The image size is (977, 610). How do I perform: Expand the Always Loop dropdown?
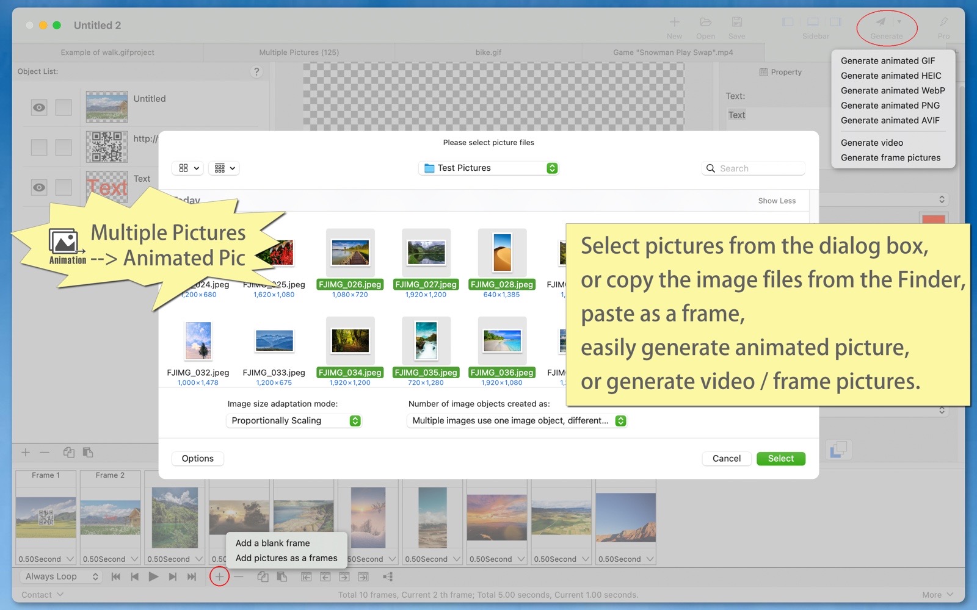pyautogui.click(x=61, y=576)
